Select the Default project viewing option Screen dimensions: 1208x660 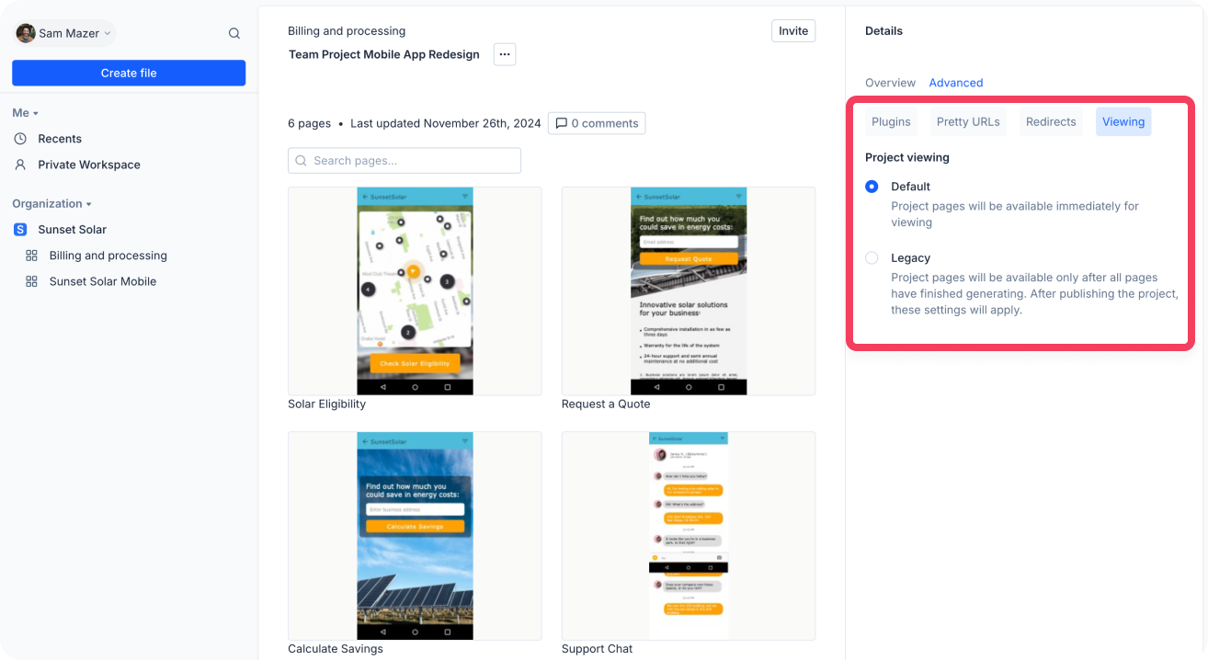[872, 187]
